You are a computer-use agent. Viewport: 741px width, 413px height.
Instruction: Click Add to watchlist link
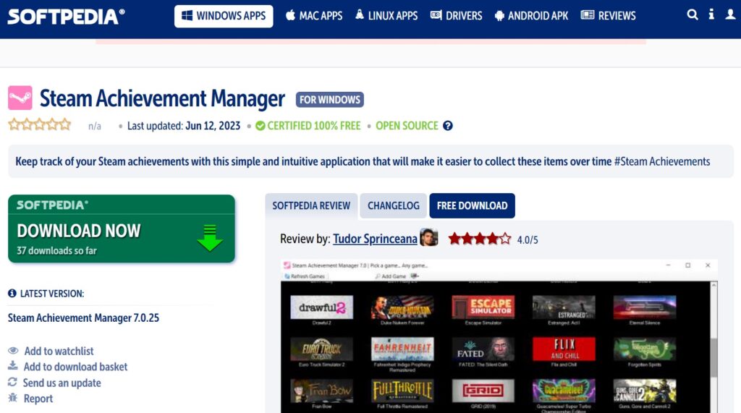pos(59,351)
